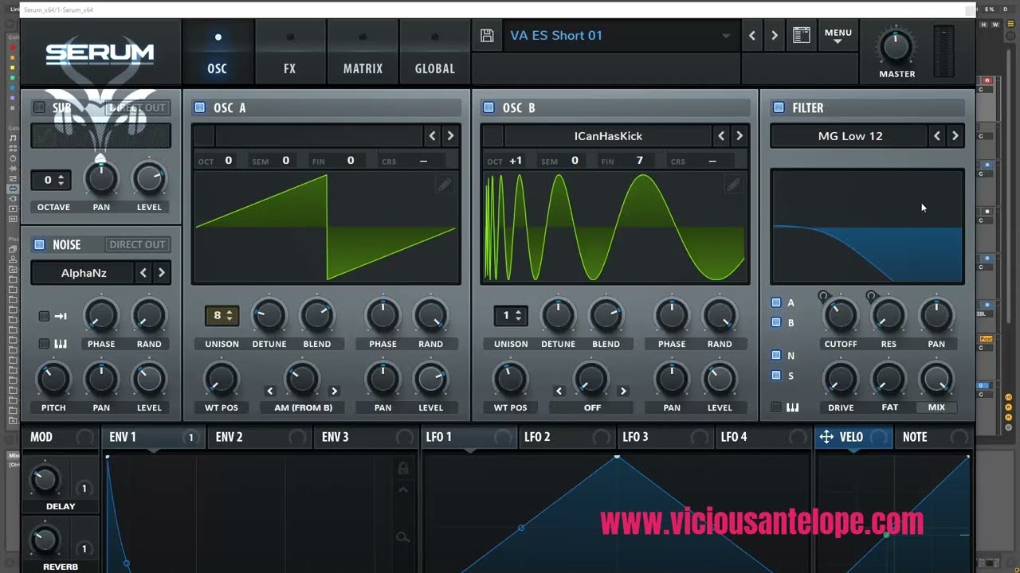Click the NOISE DIRECT OUT button
The image size is (1020, 573).
[137, 244]
